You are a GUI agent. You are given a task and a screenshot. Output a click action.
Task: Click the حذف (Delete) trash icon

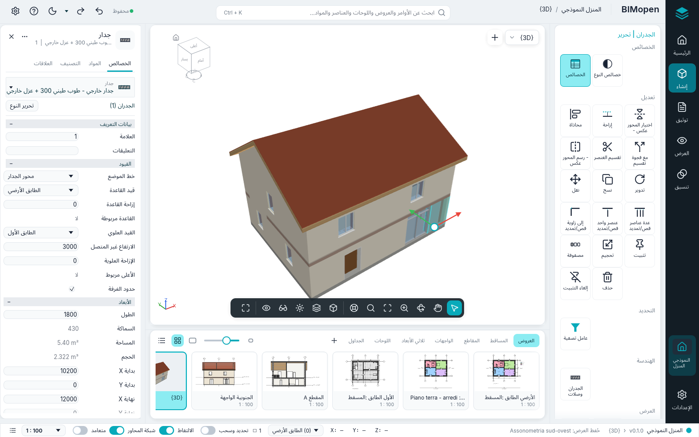click(x=607, y=283)
